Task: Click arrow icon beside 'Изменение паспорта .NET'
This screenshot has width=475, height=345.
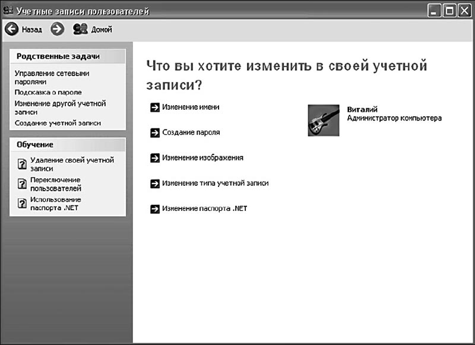Action: 155,209
